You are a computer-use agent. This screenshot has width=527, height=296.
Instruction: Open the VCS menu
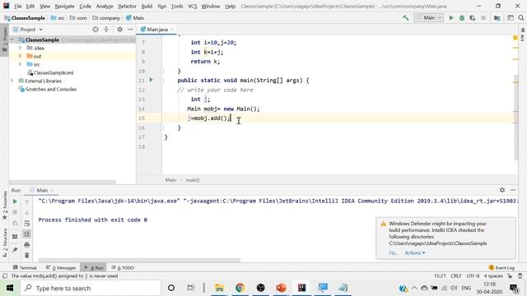tap(192, 6)
